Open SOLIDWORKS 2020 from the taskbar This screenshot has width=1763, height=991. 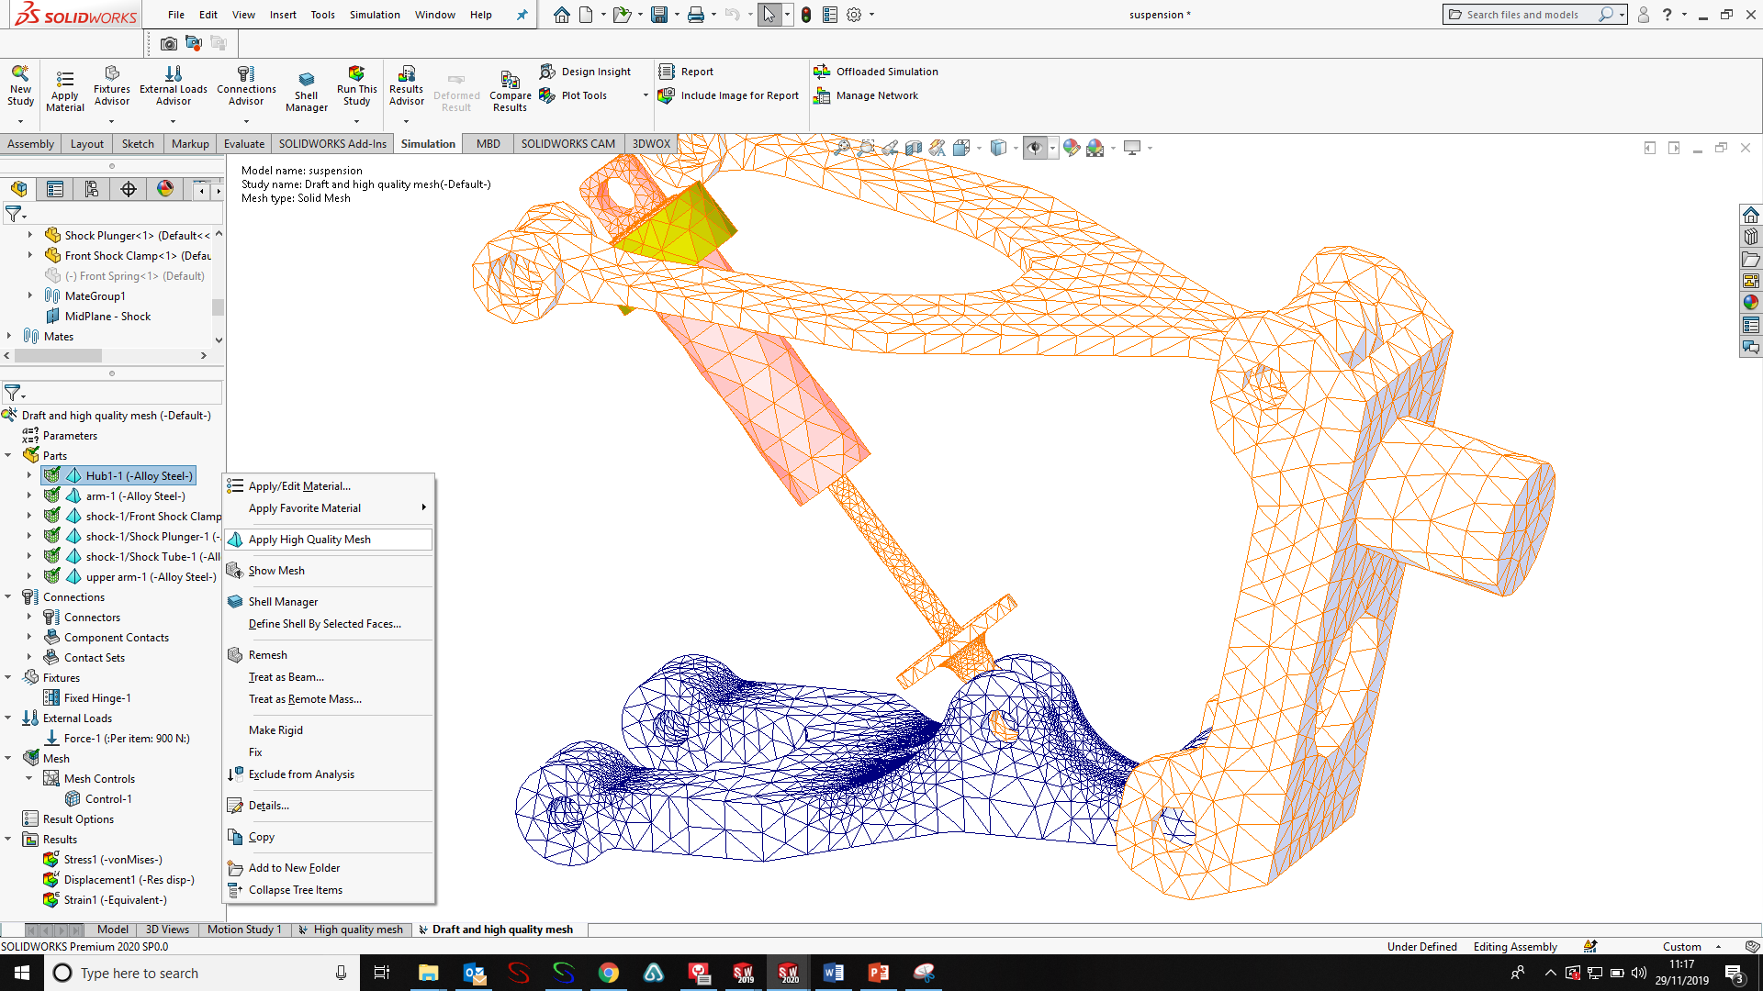pos(789,973)
